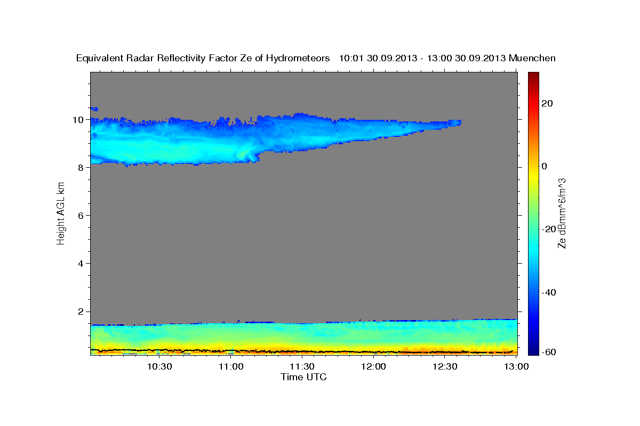Click the 13:00 time tick label

tap(516, 367)
